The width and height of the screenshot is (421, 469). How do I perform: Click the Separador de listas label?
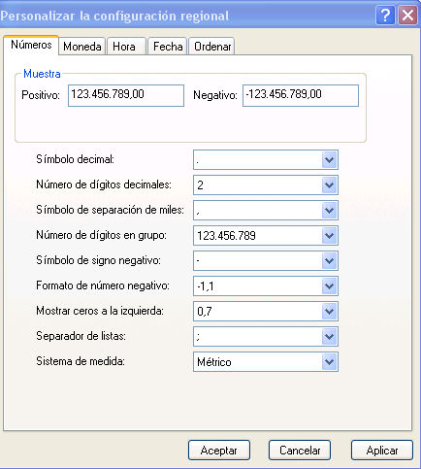click(x=81, y=336)
